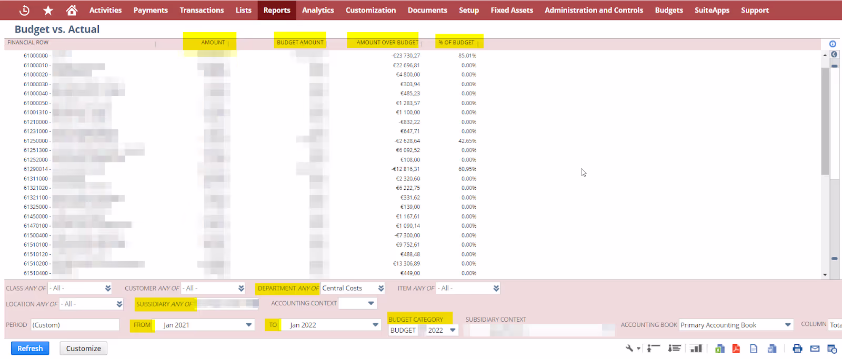Open the Recent Records clock icon
This screenshot has width=842, height=359.
click(x=24, y=10)
